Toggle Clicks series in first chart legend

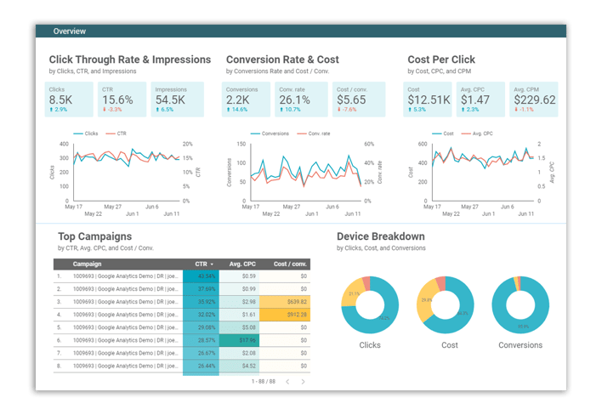click(x=86, y=134)
